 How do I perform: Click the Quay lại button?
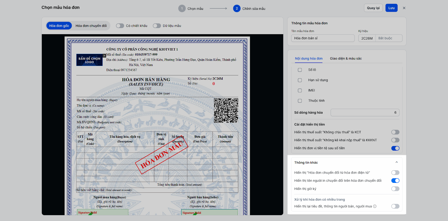point(373,8)
